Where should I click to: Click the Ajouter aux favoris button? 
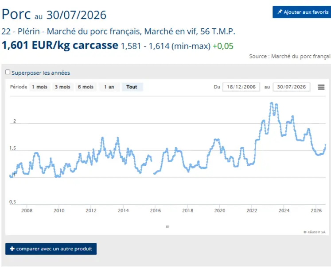[302, 12]
